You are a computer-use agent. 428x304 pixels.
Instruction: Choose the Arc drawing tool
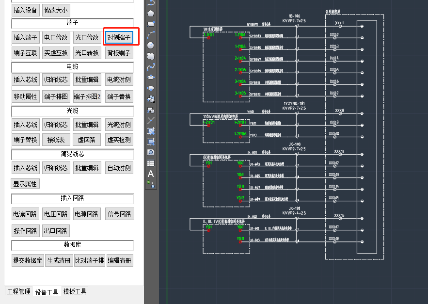click(x=151, y=34)
